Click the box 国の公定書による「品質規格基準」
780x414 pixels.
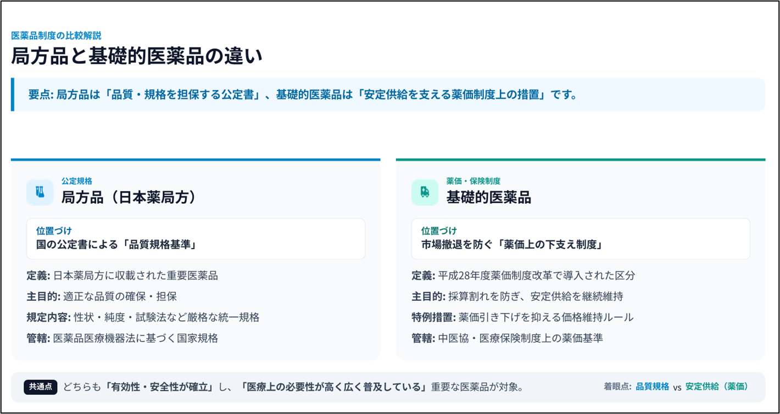point(196,239)
